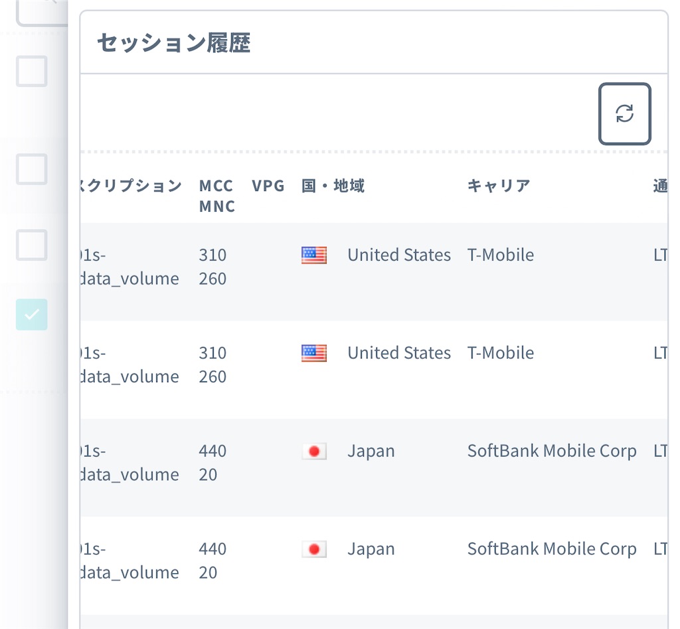
Task: Click the US flag in first row
Action: [x=314, y=255]
